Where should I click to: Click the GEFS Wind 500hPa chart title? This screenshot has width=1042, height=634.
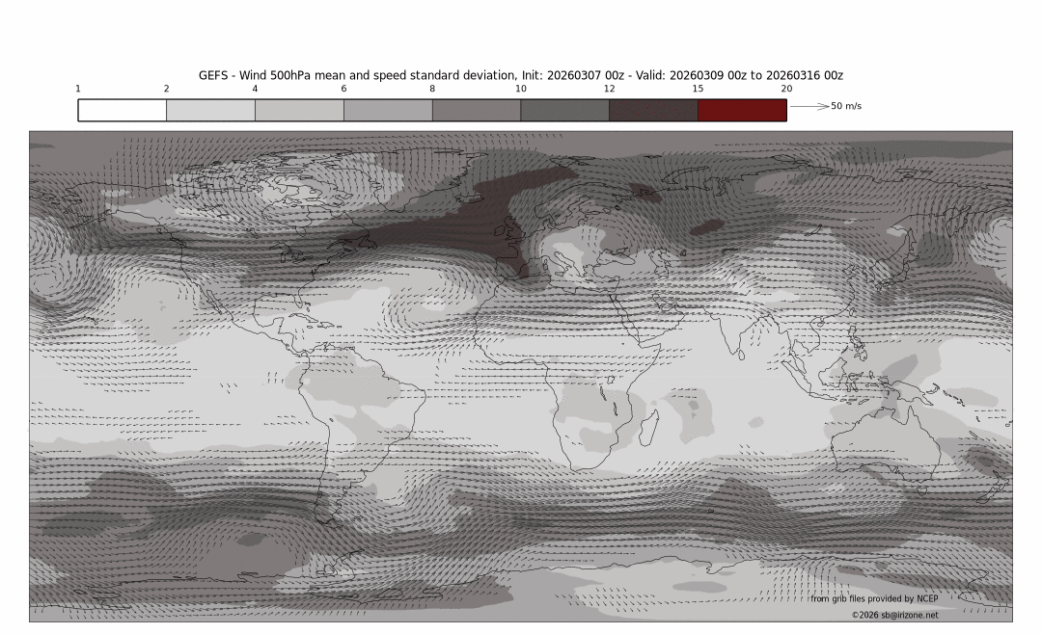click(520, 75)
